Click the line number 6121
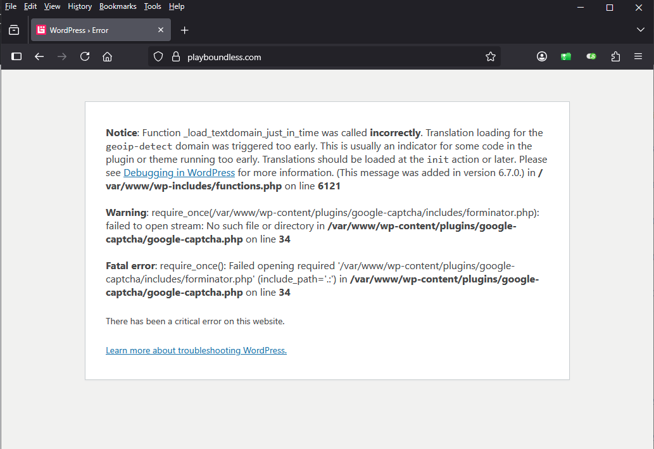Screen dimensions: 654x449 (329, 186)
